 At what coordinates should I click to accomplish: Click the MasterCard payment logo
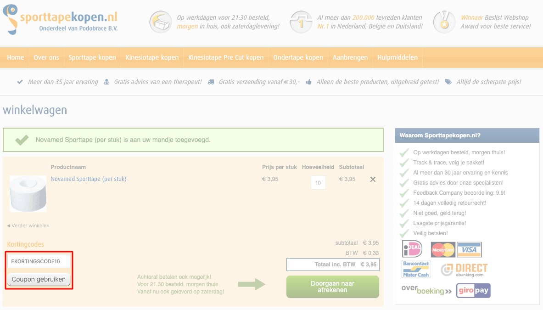pos(443,250)
